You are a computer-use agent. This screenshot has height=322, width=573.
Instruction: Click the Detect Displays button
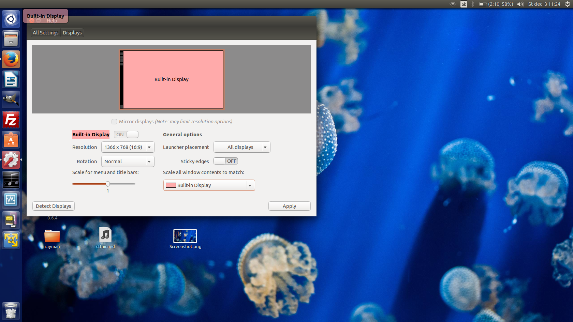54,206
